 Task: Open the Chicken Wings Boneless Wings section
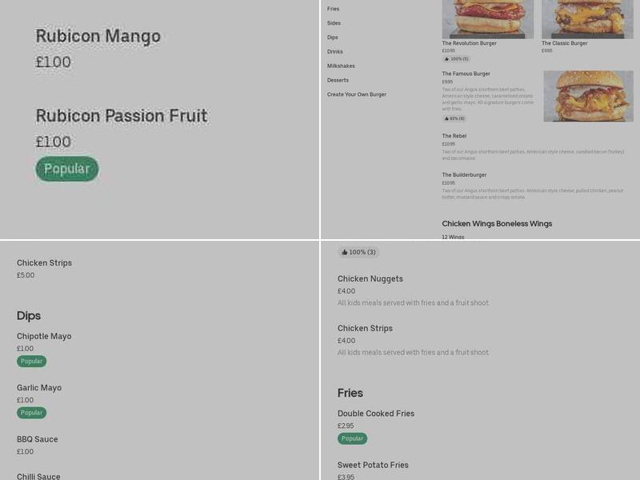pos(497,224)
